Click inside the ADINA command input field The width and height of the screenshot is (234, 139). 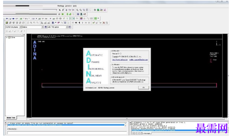[67, 133]
